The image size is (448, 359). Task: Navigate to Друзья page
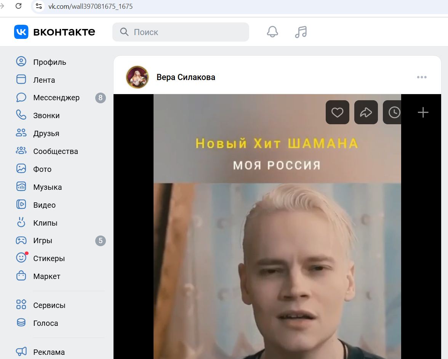tap(46, 133)
